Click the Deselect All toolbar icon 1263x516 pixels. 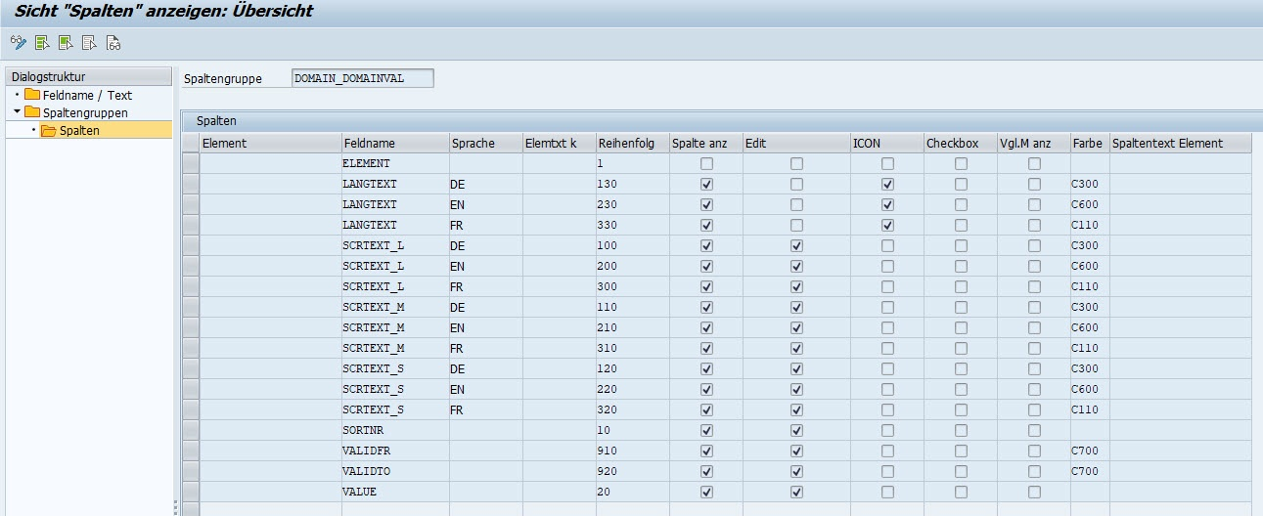89,43
